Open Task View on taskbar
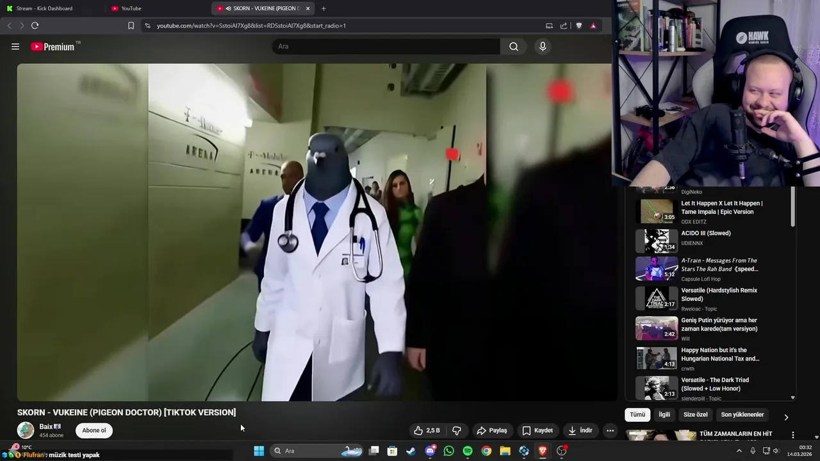The height and width of the screenshot is (461, 820). pyautogui.click(x=374, y=451)
